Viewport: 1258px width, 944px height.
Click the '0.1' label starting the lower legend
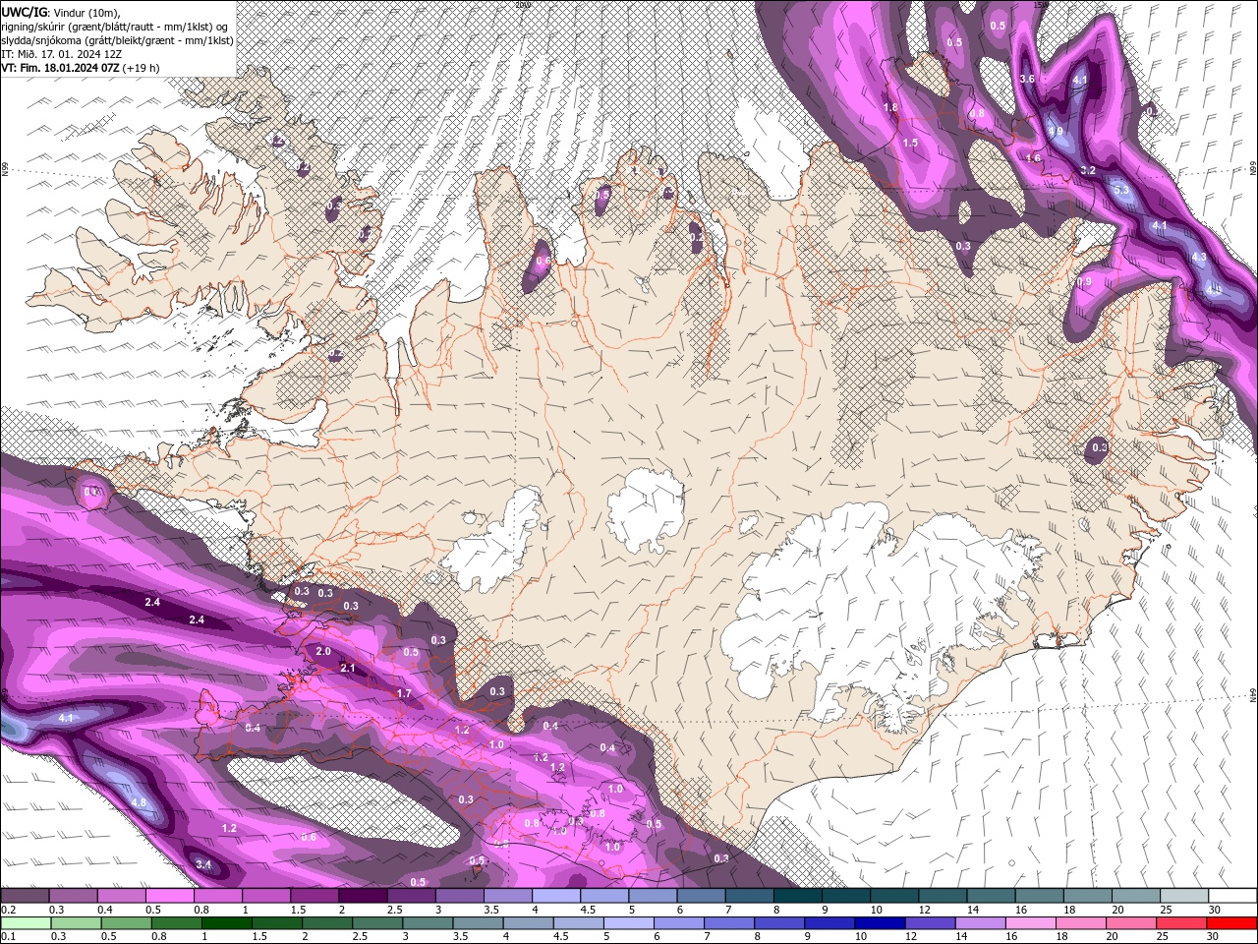pyautogui.click(x=7, y=937)
